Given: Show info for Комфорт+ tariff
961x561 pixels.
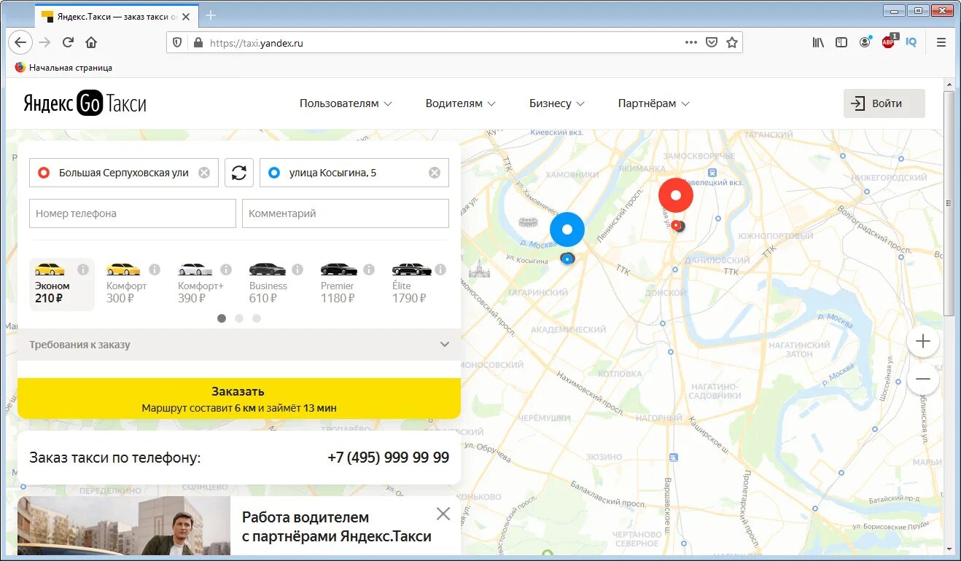Looking at the screenshot, I should coord(226,270).
